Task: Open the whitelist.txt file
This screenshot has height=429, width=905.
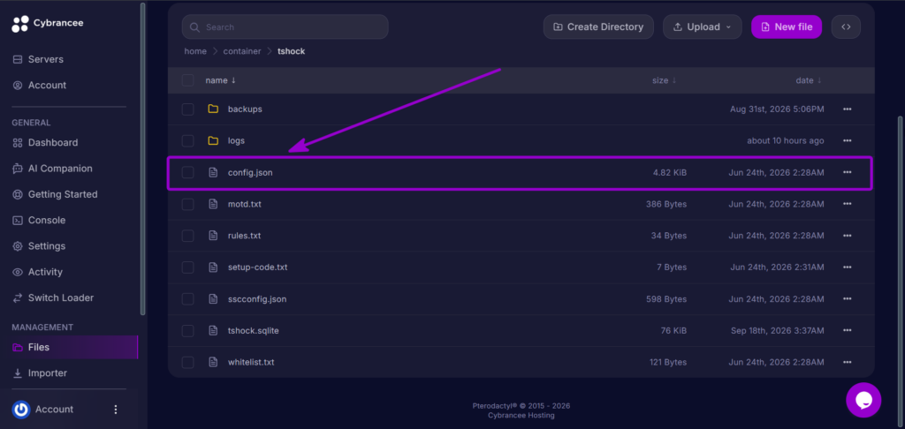Action: coord(251,362)
